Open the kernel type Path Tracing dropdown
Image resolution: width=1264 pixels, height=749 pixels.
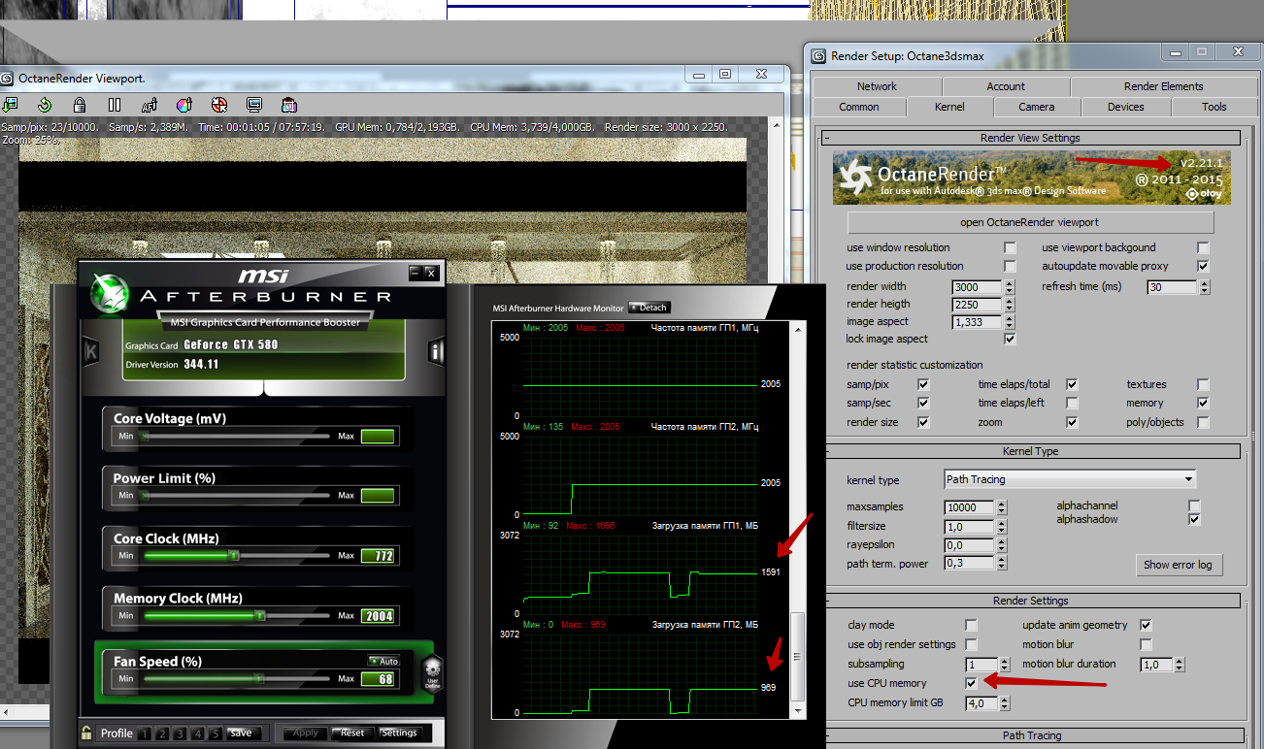[x=1070, y=479]
